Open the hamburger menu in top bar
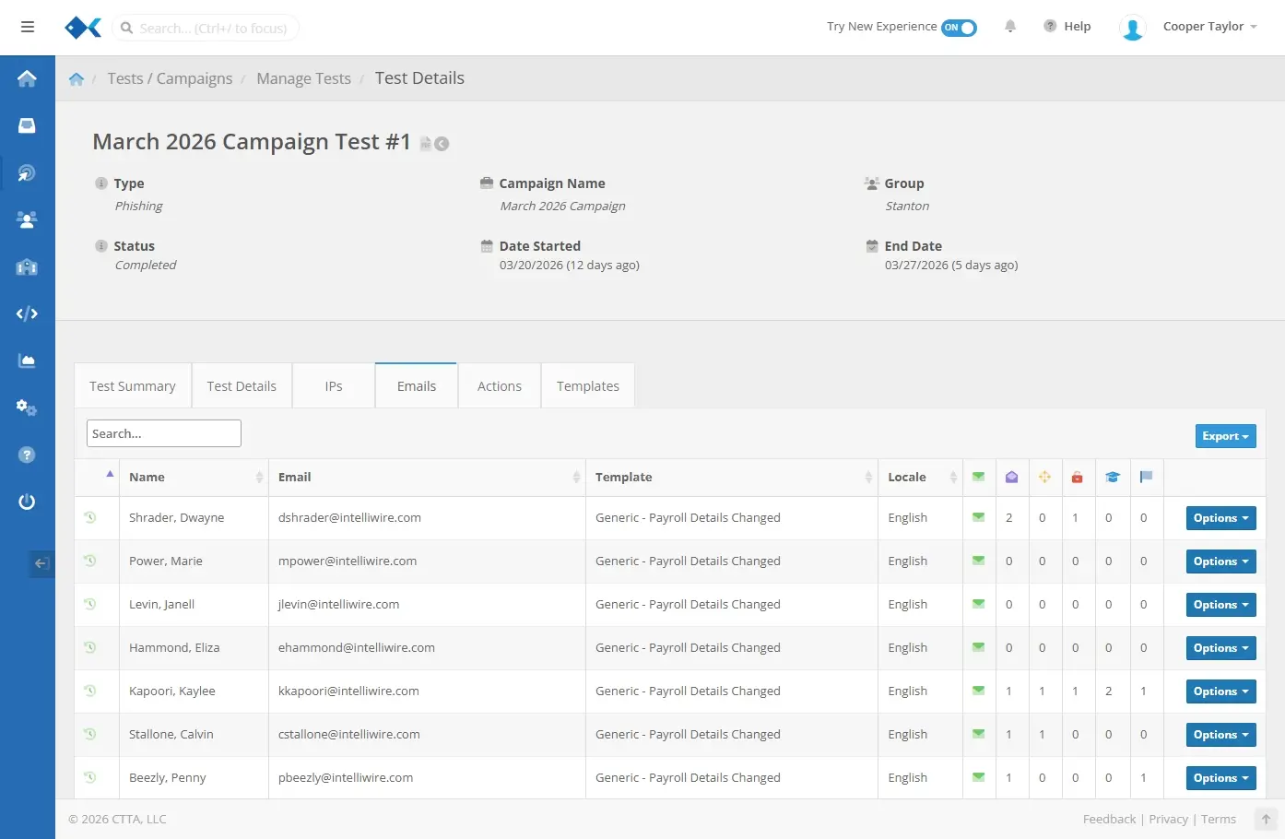This screenshot has width=1285, height=839. click(x=28, y=27)
